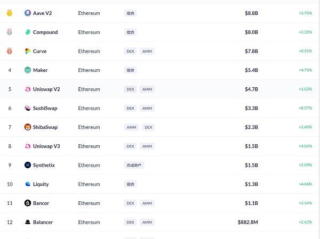Select the AMM tag in ShibaSwap row
Viewport: 320px width, 239px height.
point(131,127)
